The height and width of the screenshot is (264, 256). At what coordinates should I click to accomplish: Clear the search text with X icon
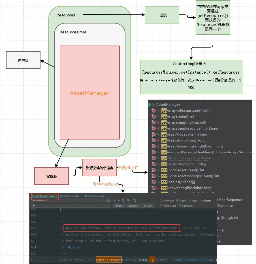108,201
